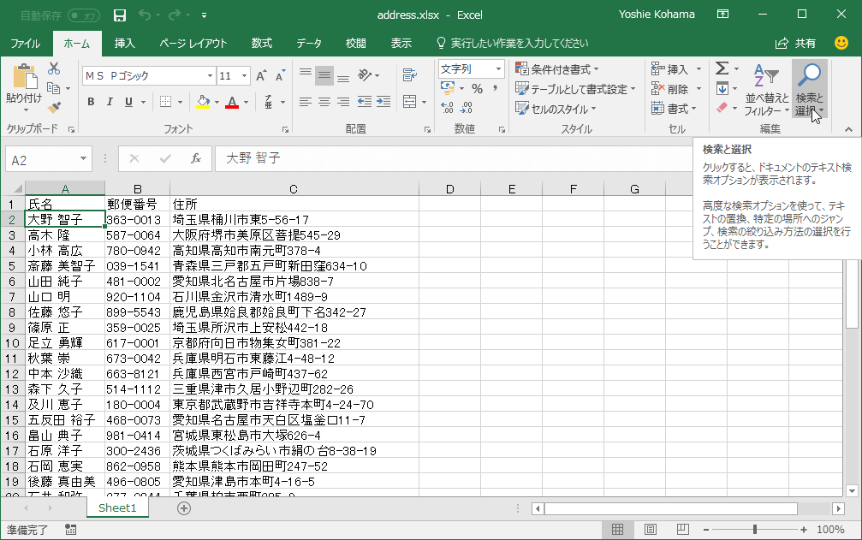Screen dimensions: 862x540
Task: Decrease font size with small A icon
Action: pyautogui.click(x=281, y=76)
